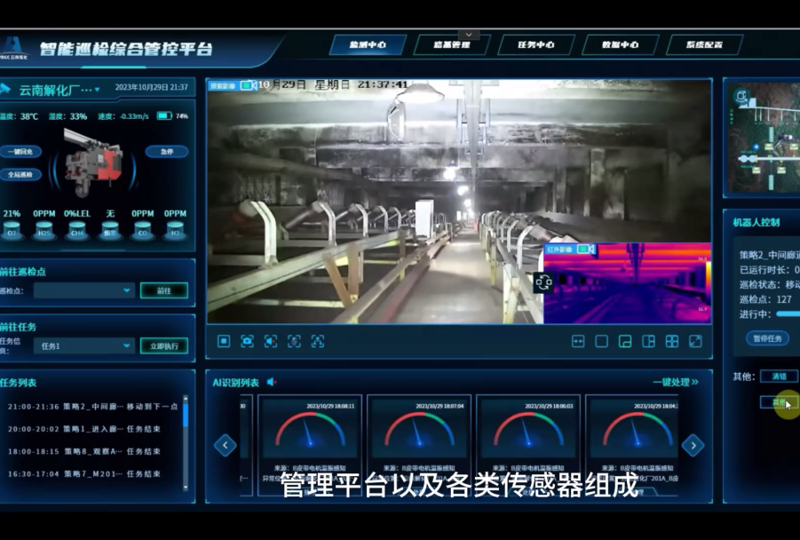Select the O2 gas sensor icon

click(x=12, y=231)
